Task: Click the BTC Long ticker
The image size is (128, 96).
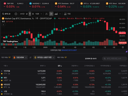Action: [90, 5]
